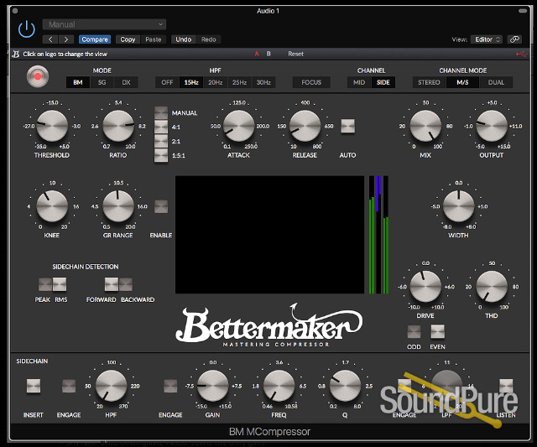537x447 pixels.
Task: Select the MID channel
Action: click(x=359, y=82)
